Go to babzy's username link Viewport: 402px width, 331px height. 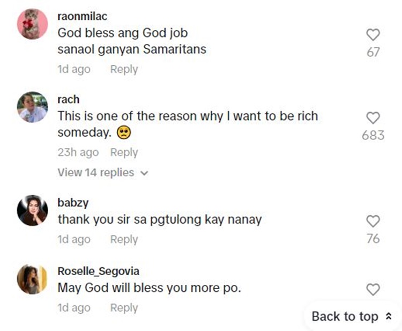pyautogui.click(x=73, y=203)
